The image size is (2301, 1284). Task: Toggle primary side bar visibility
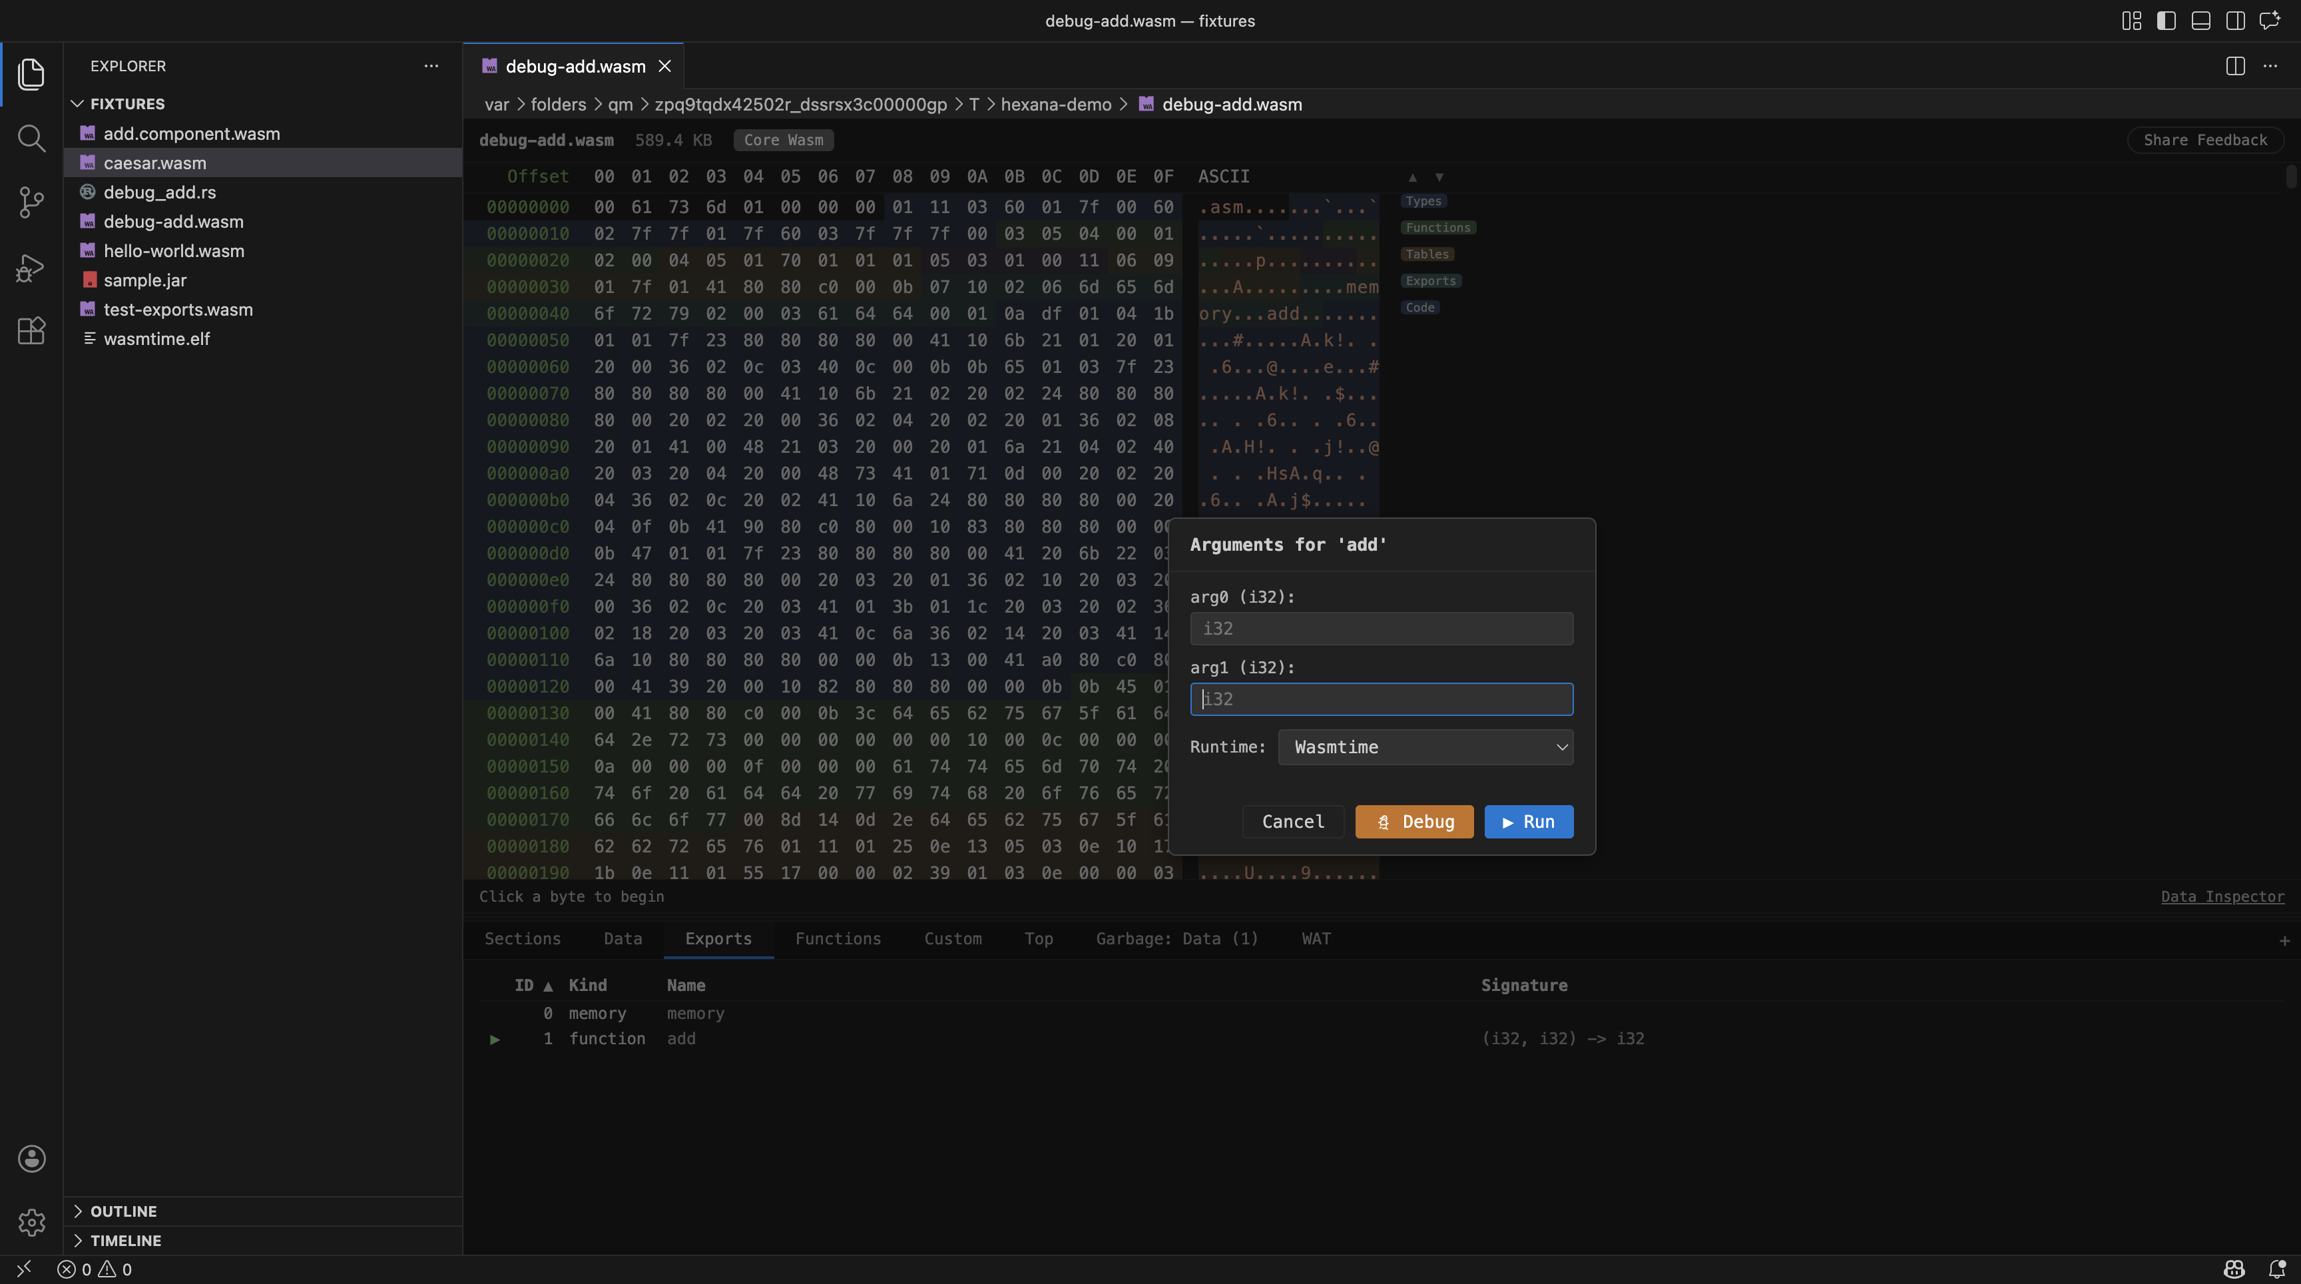(x=2166, y=21)
